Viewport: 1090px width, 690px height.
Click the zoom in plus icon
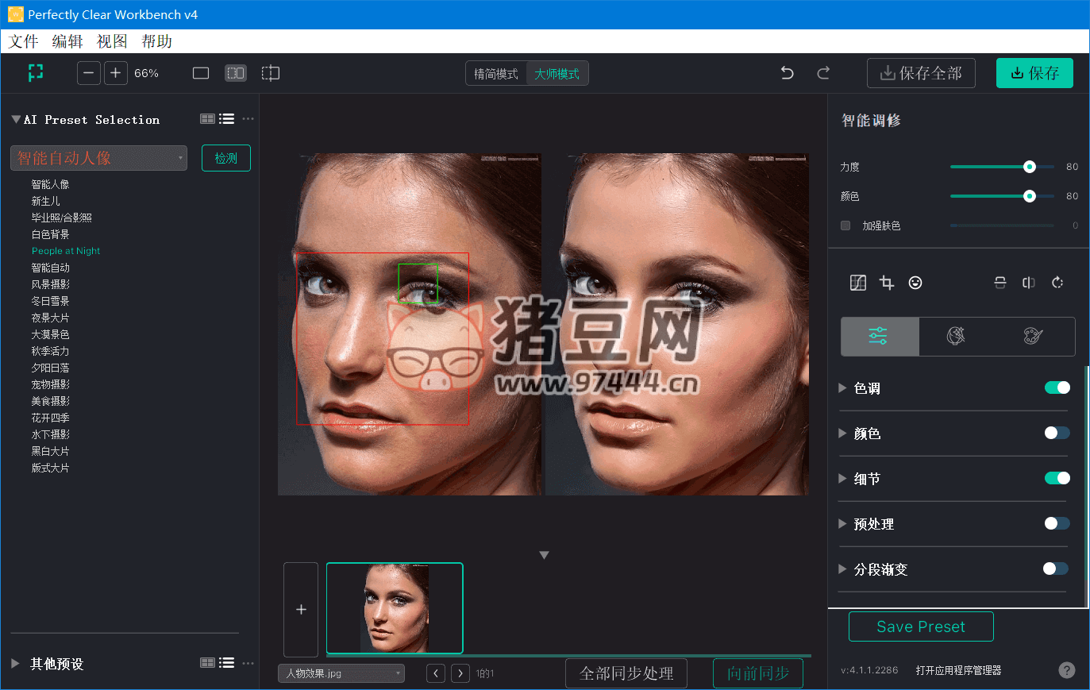115,73
